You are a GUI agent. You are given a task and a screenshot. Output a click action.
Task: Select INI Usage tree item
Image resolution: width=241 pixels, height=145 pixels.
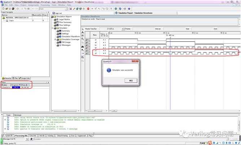66,42
